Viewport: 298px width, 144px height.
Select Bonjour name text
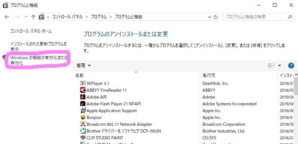pyautogui.click(x=94, y=117)
